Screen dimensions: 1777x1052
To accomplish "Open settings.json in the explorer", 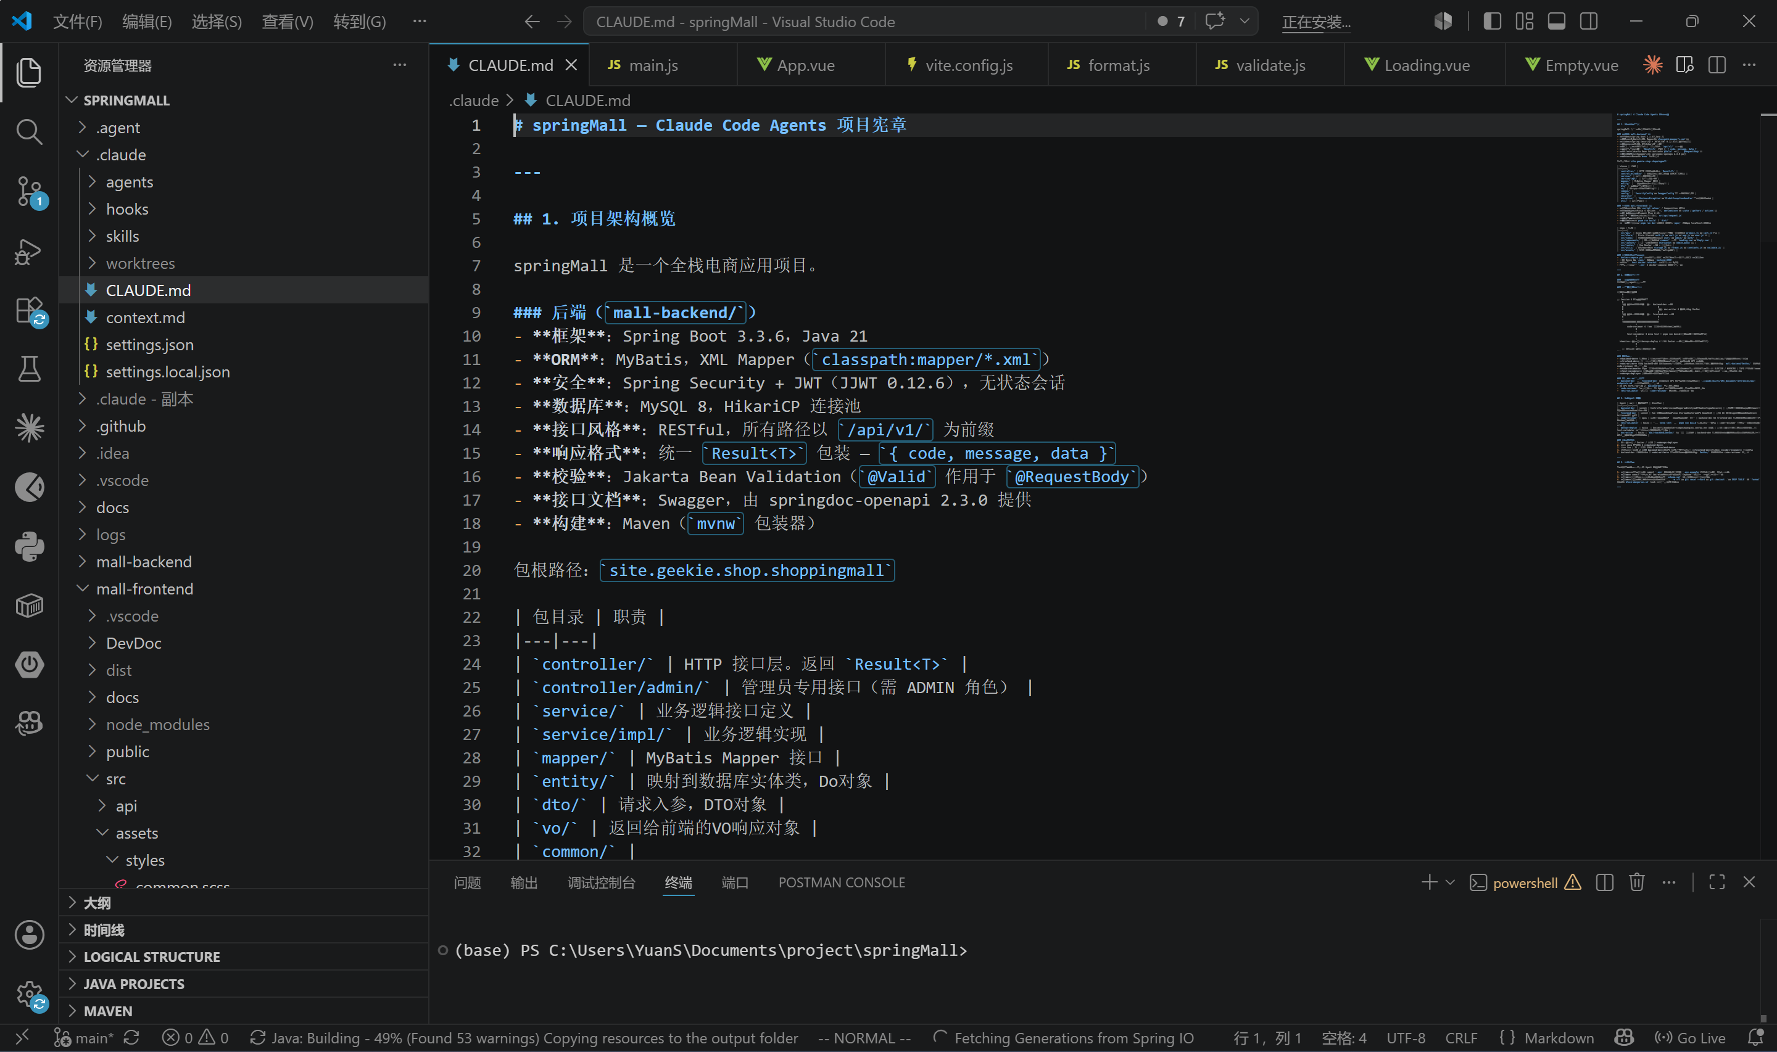I will tap(244, 345).
